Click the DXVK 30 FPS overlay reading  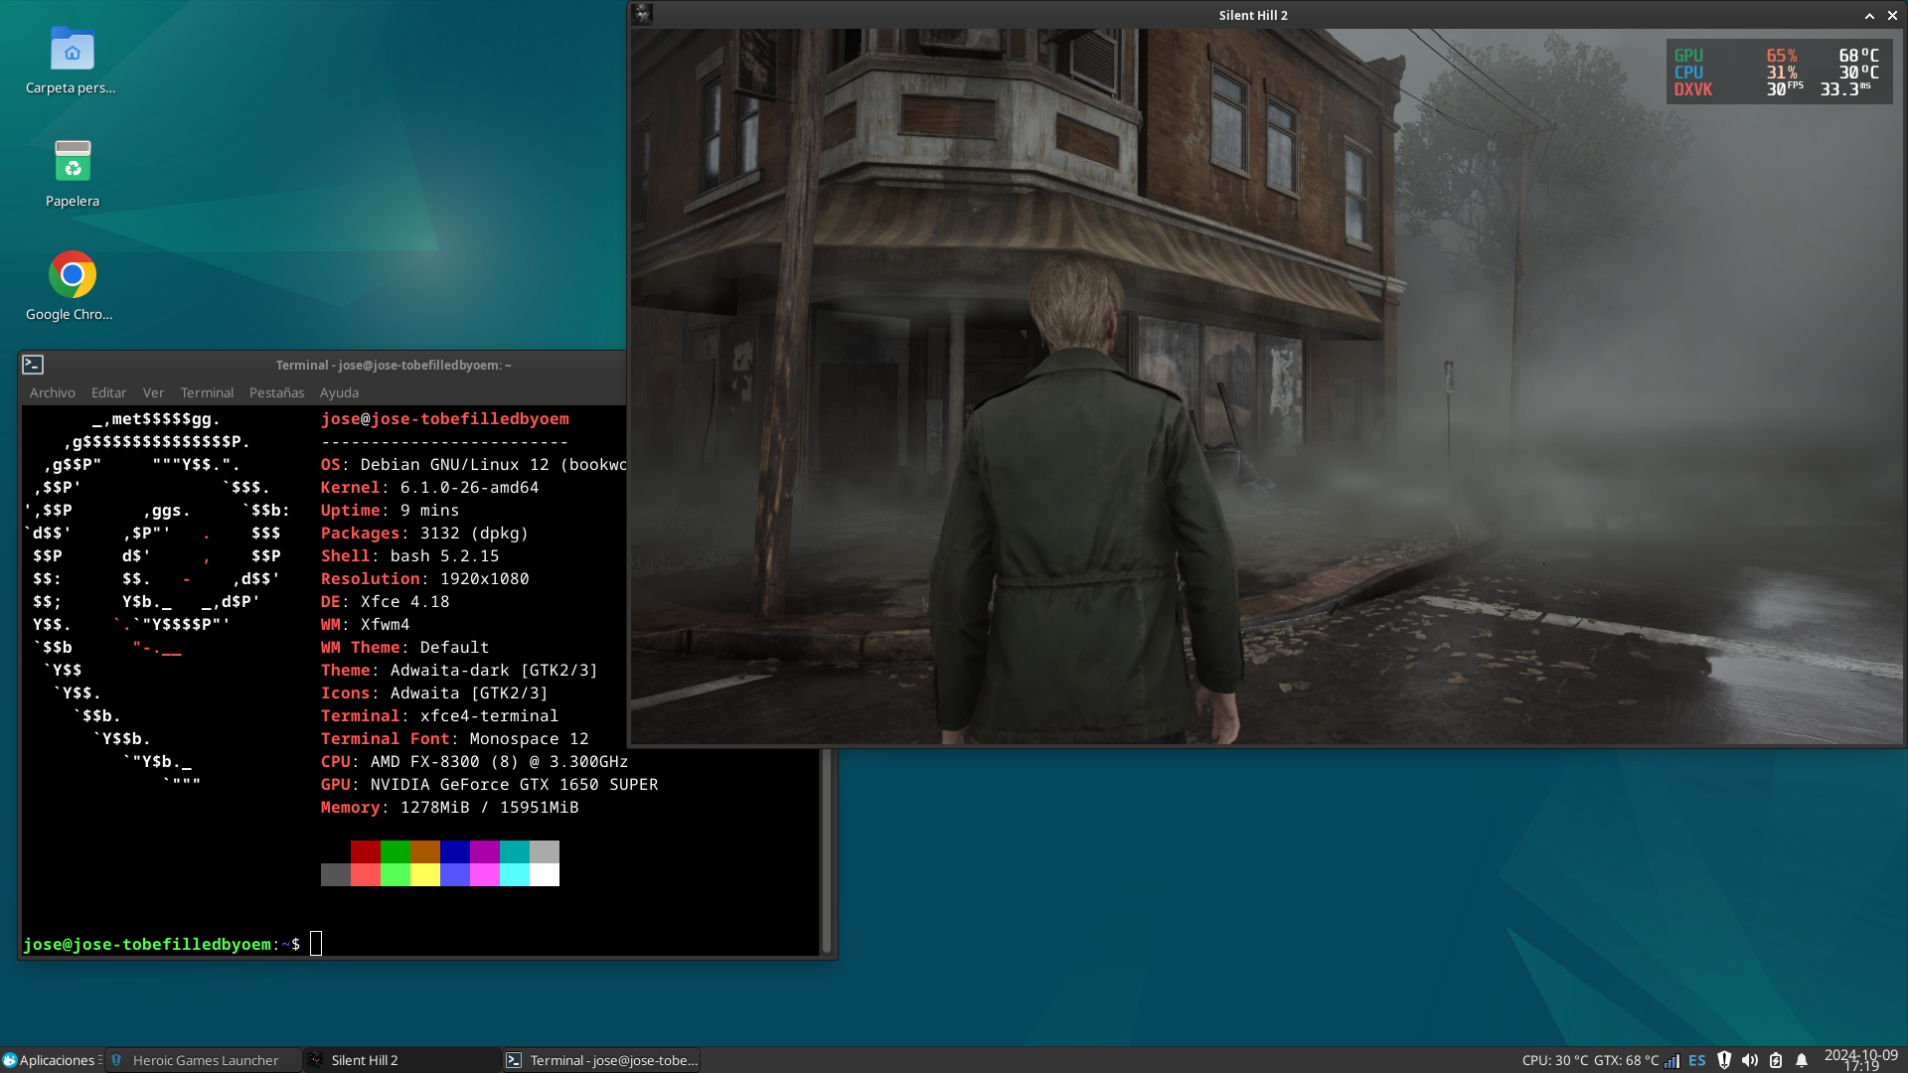(x=1784, y=89)
